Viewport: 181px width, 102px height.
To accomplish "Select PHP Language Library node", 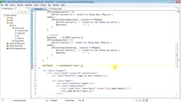I will coord(18,48).
